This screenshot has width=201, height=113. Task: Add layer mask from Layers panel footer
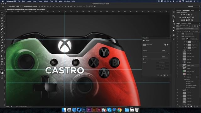click(186, 106)
